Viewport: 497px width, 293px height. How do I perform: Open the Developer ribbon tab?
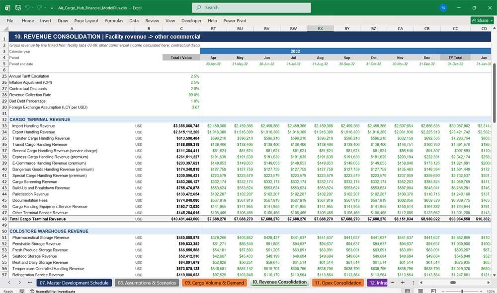click(191, 20)
